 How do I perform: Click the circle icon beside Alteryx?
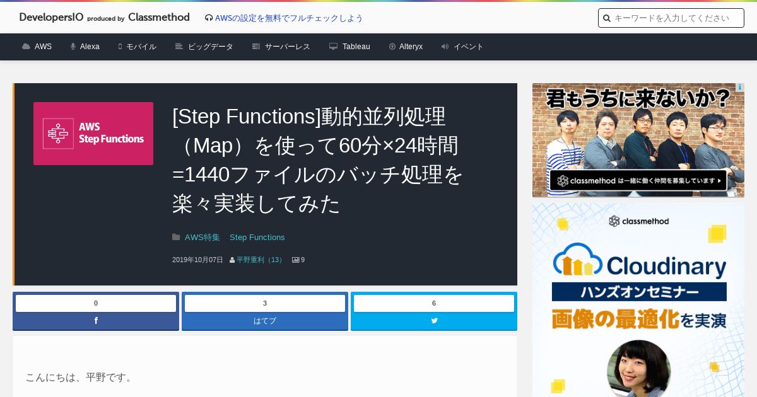392,47
